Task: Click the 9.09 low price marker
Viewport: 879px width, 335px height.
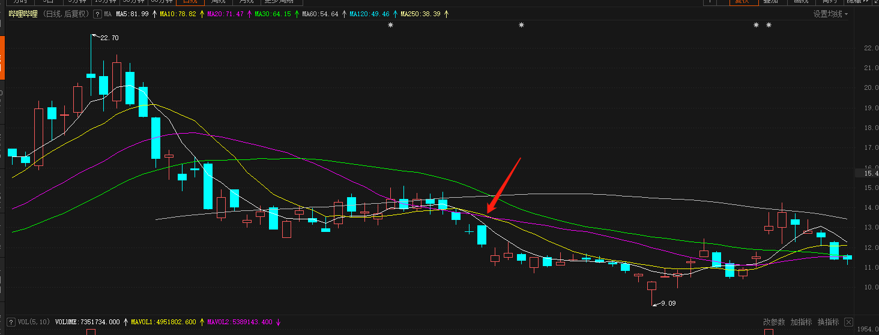Action: (668, 303)
